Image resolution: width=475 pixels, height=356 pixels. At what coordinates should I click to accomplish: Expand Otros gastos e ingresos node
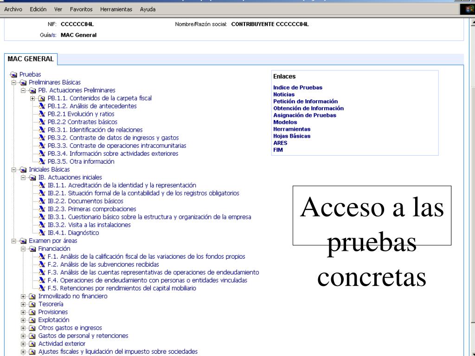pos(23,328)
